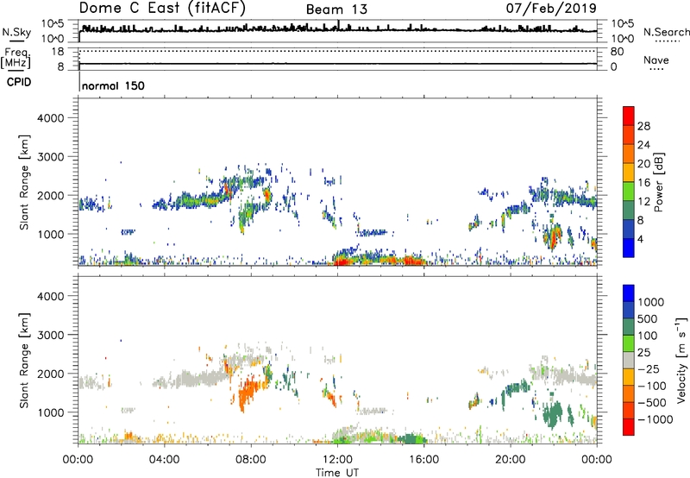
Task: Select the 'Power [dB]' colorbar title
Action: (x=658, y=182)
